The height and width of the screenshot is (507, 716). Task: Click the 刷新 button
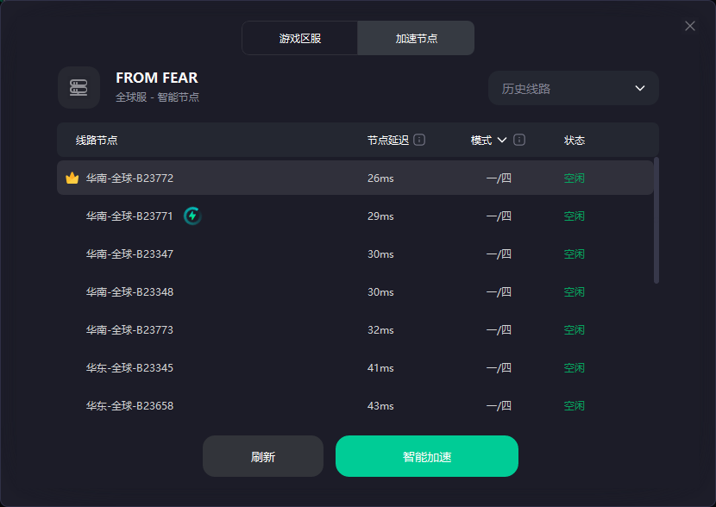[x=263, y=456]
